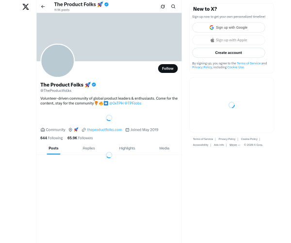
Task: Go back using the left arrow
Action: [x=43, y=7]
